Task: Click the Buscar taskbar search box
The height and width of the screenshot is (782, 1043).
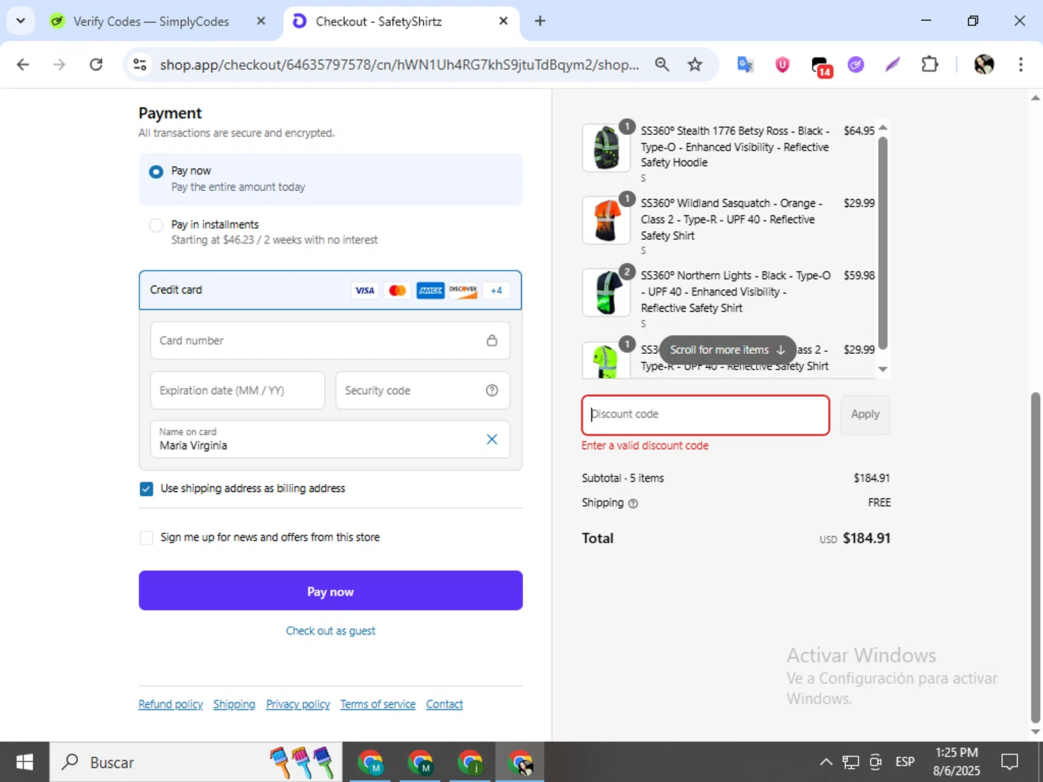Action: click(x=195, y=763)
